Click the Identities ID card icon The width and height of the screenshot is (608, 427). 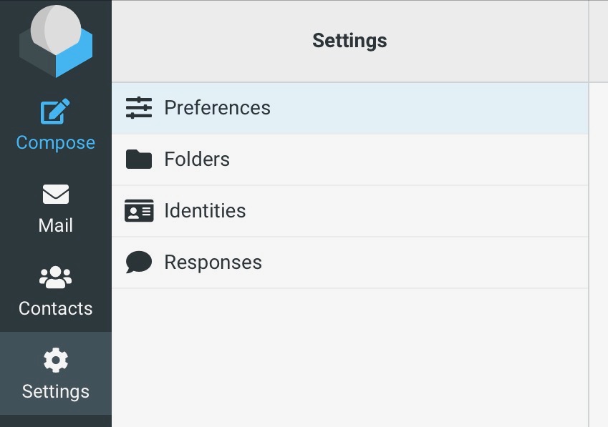pyautogui.click(x=139, y=210)
